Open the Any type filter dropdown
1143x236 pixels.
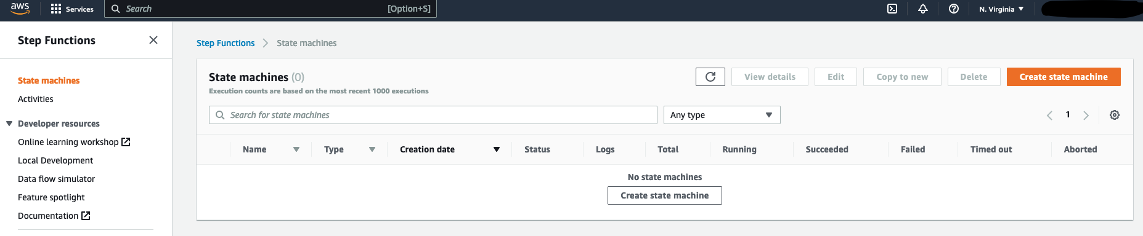point(722,115)
